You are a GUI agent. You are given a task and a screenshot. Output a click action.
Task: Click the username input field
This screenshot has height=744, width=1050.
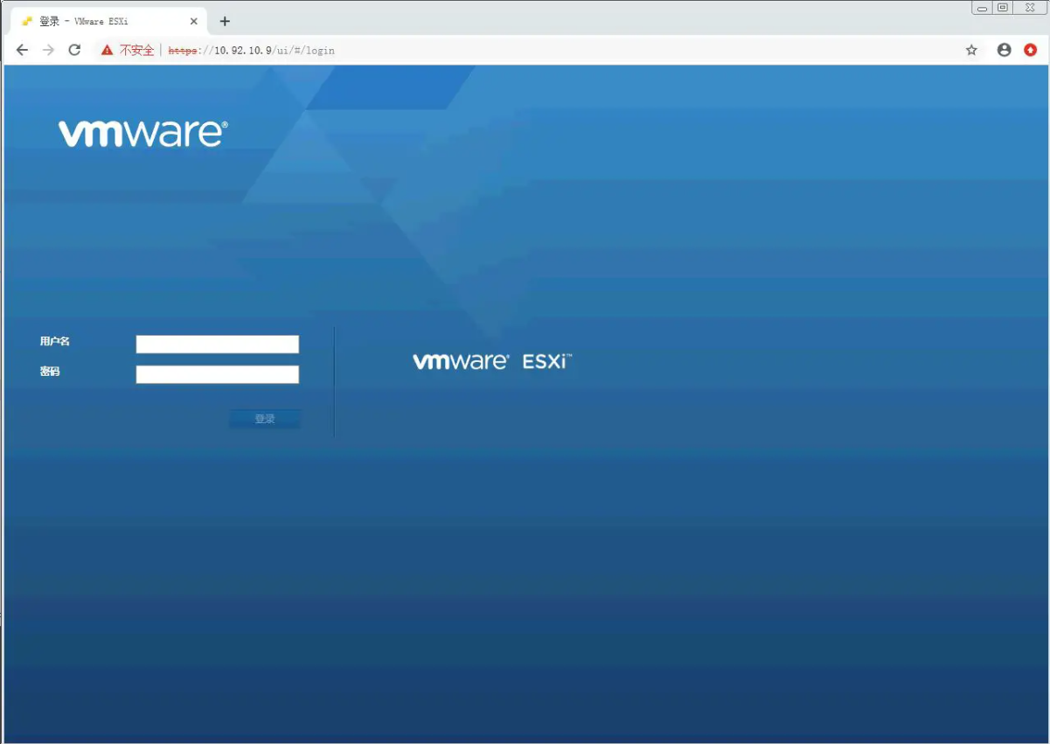[x=218, y=344]
